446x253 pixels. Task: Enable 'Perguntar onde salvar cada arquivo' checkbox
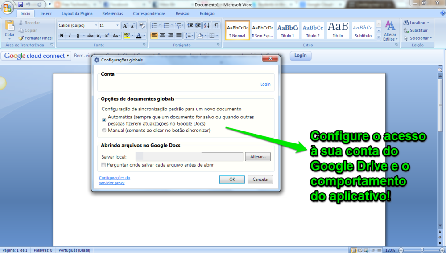click(x=103, y=165)
